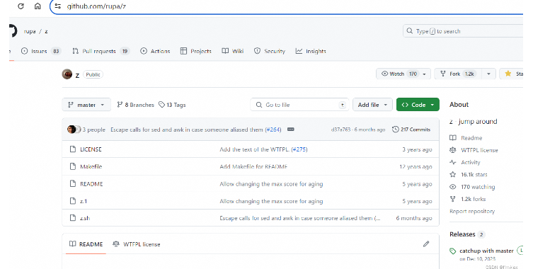
Task: Open the 'catchup with master' release
Action: (x=486, y=251)
